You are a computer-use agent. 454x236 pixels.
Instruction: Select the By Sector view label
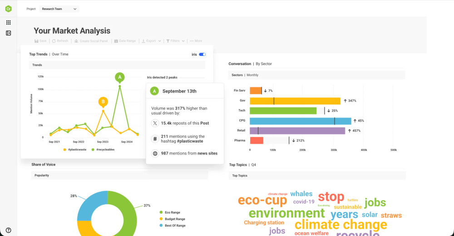[264, 64]
